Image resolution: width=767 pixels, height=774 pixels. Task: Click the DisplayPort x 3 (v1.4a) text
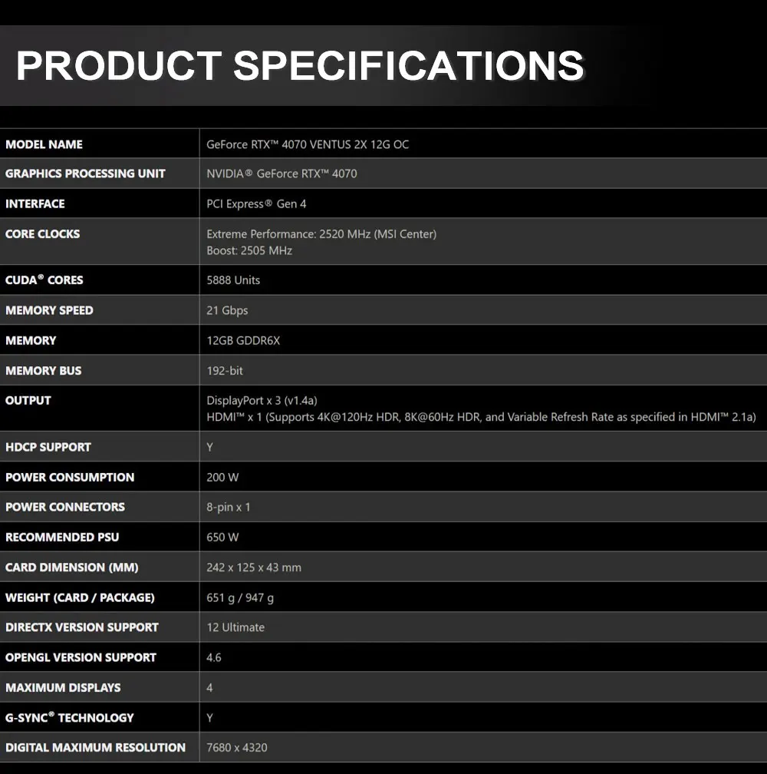tap(262, 401)
